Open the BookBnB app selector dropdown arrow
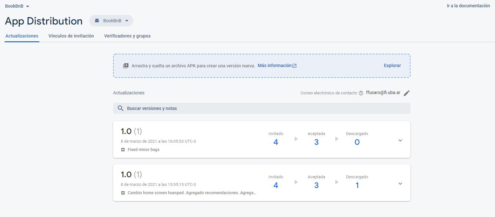The width and height of the screenshot is (495, 217). click(x=127, y=21)
